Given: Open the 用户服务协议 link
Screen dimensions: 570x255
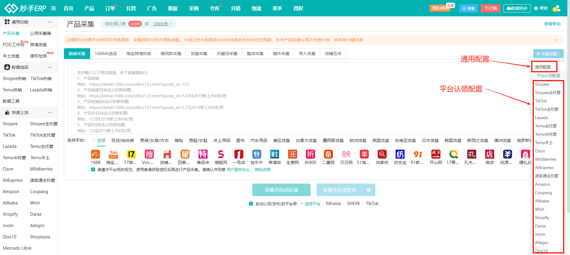Looking at the screenshot, I should (x=238, y=170).
